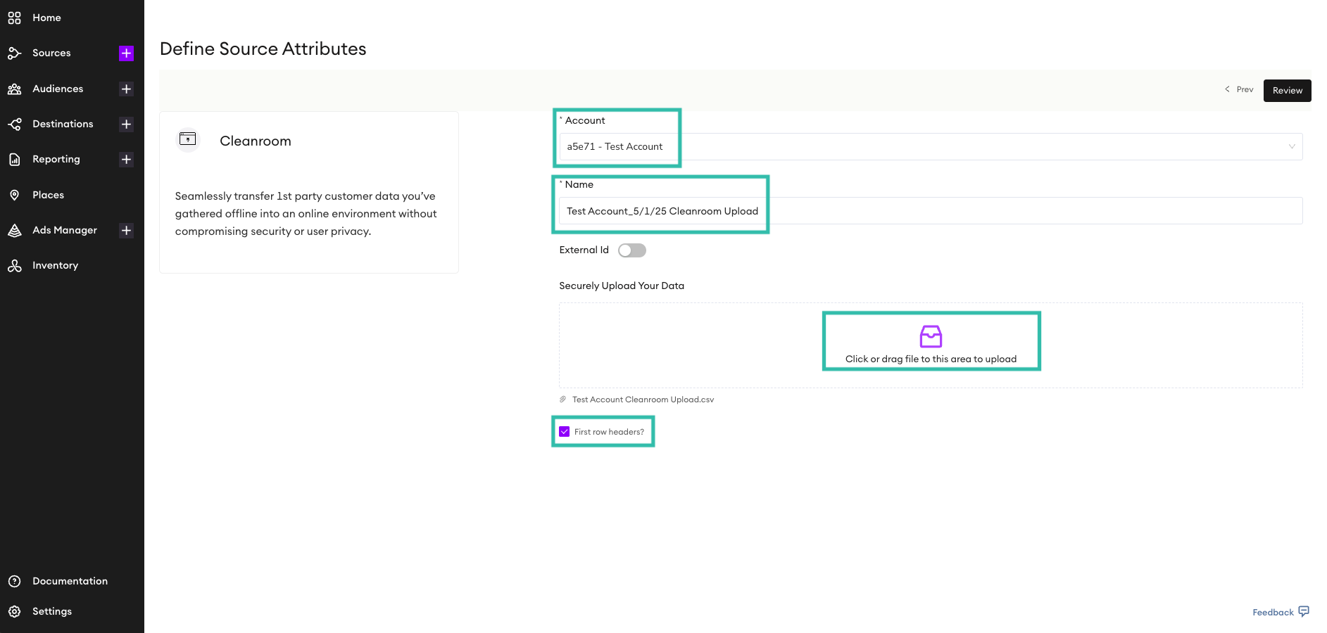Open Sources menu item
The height and width of the screenshot is (633, 1327).
coord(51,53)
